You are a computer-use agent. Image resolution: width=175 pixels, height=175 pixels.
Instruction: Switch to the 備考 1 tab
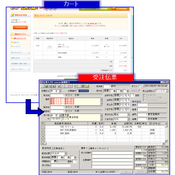tap(84, 148)
